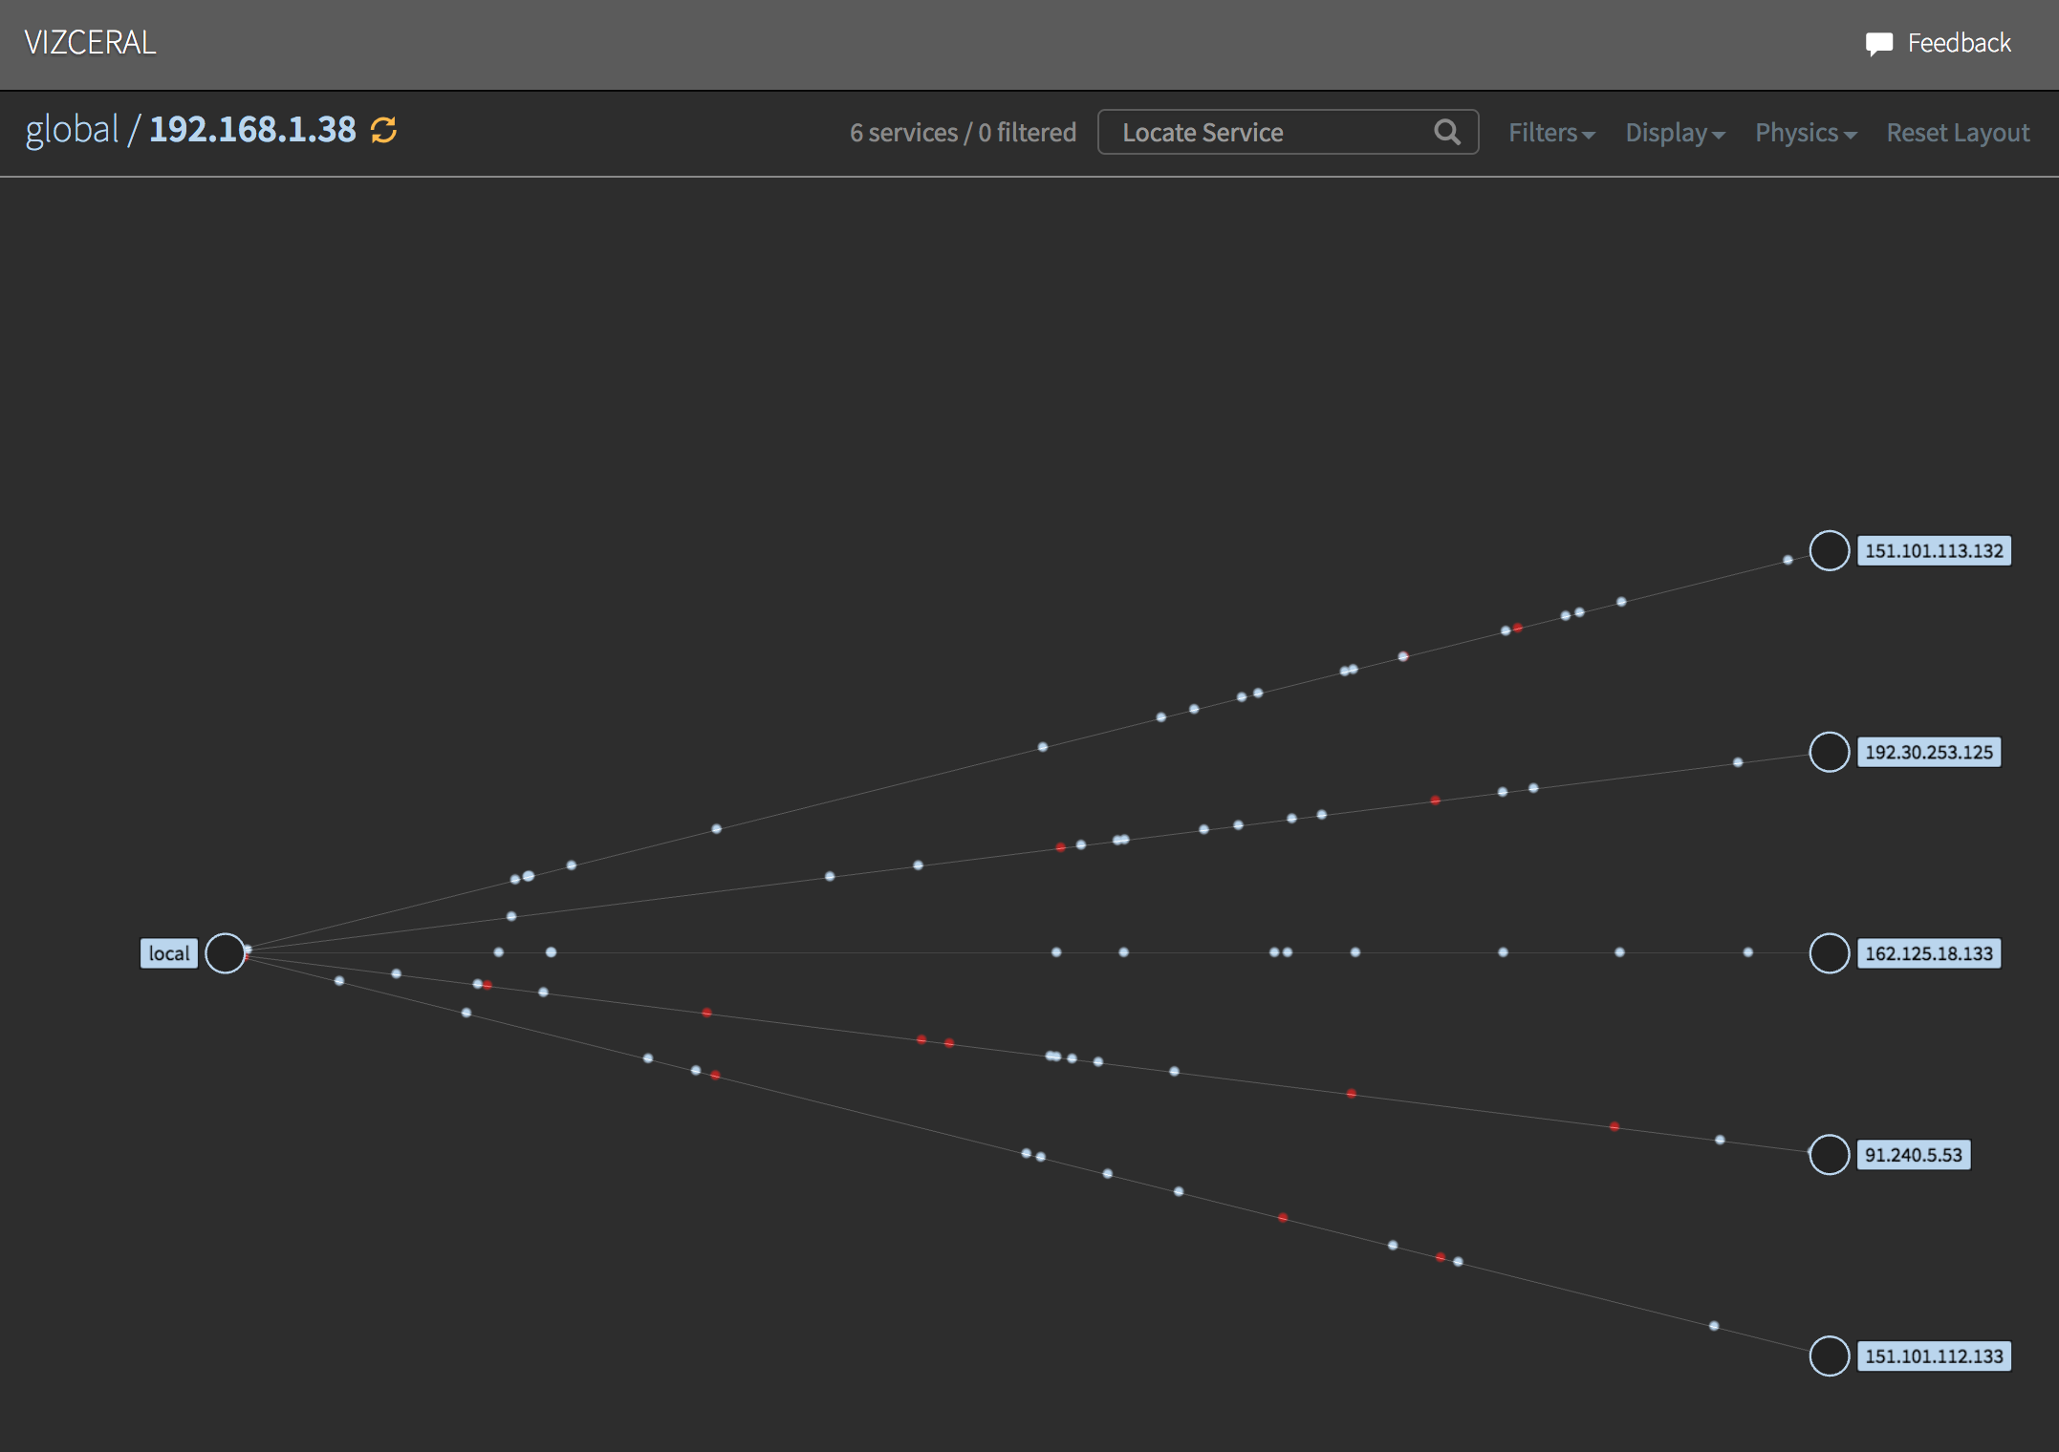2059x1452 pixels.
Task: Select node circle for 192.30.253.125
Action: [1829, 753]
